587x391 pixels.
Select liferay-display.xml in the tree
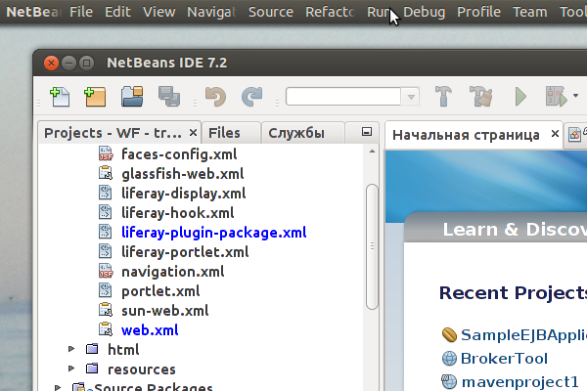pyautogui.click(x=184, y=194)
